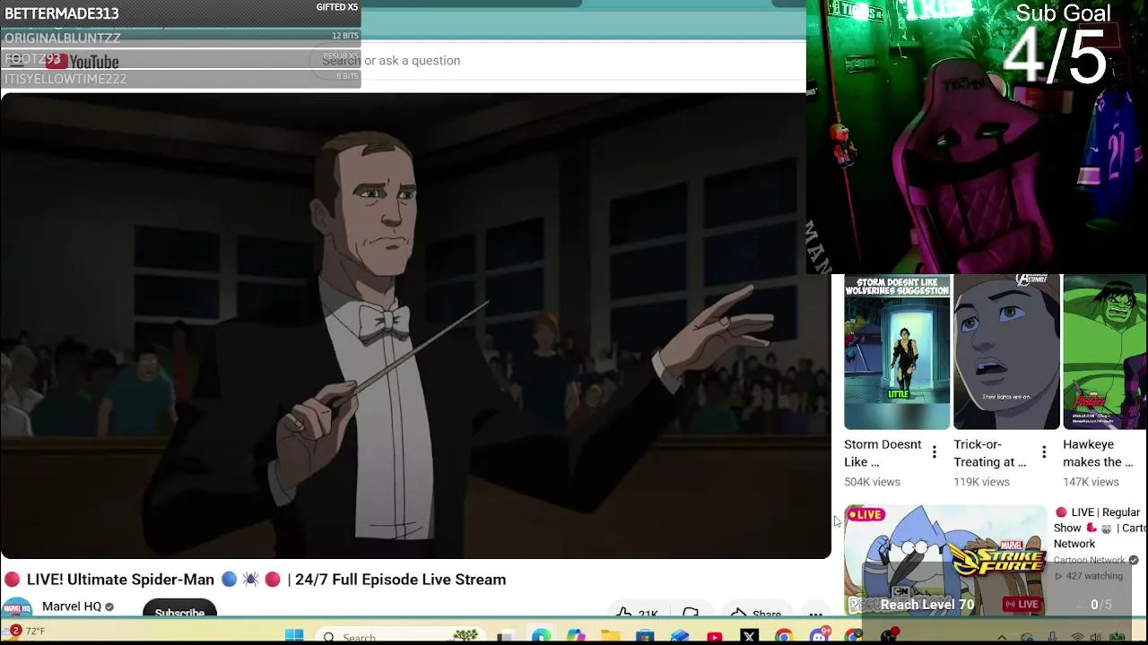Click the 'Hawkeye makes the ...' Short title

[x=1098, y=453]
